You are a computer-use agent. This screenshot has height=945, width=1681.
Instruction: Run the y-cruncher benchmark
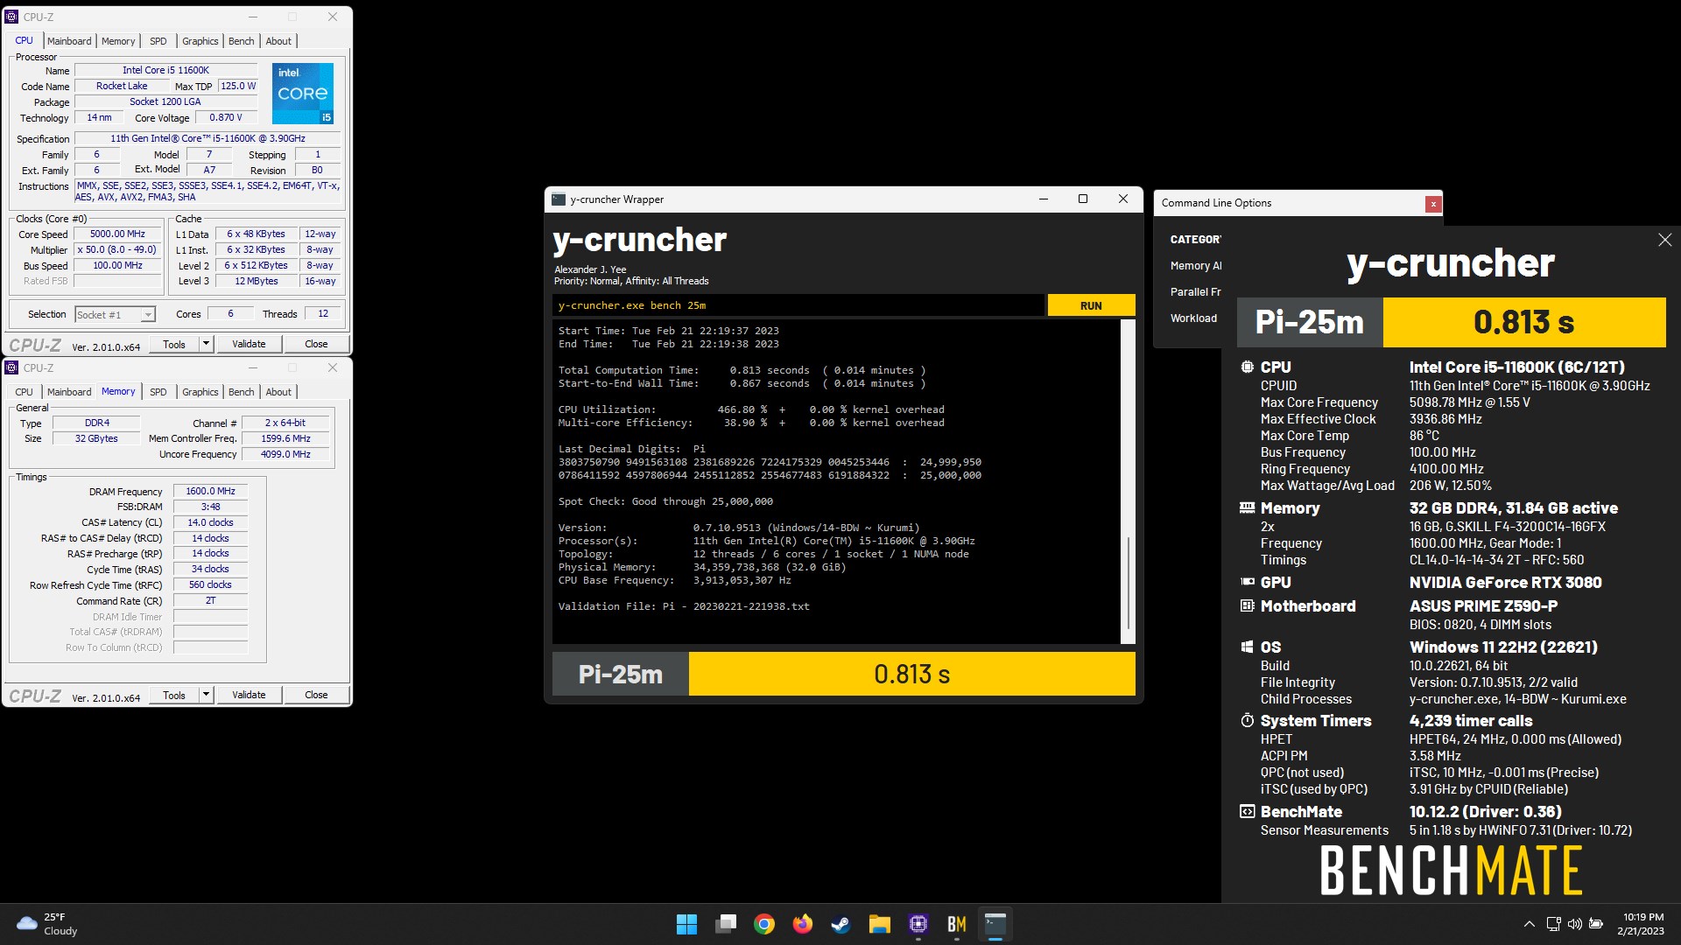point(1091,305)
